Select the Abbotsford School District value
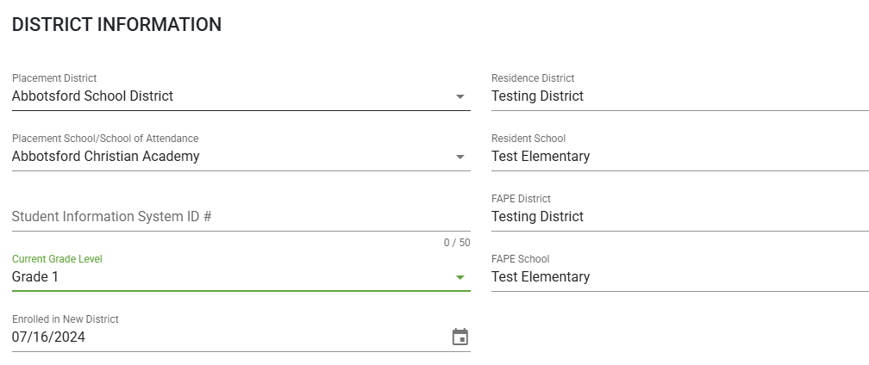The width and height of the screenshot is (869, 365). pos(92,96)
